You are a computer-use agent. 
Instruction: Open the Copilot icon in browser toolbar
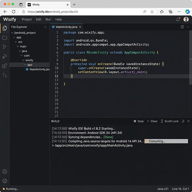pos(187,12)
